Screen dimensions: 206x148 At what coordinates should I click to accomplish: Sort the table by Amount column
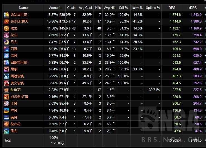coord(55,8)
